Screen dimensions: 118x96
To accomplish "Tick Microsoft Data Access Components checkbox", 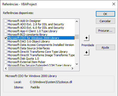I will (6, 45).
